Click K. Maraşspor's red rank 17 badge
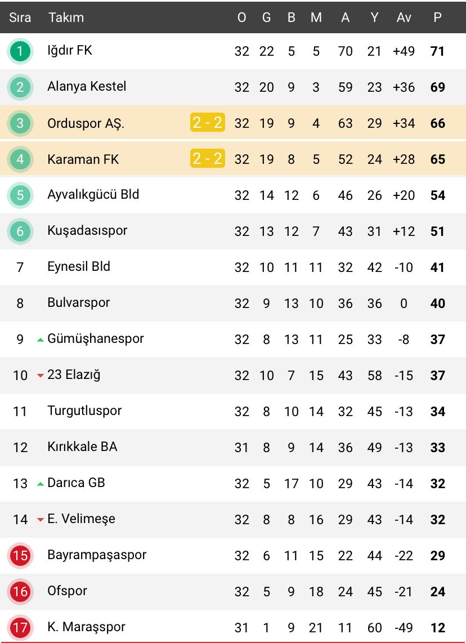 [20, 627]
